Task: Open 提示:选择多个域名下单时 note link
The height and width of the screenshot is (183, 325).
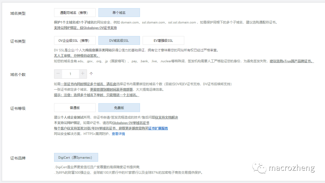Action: 97,95
